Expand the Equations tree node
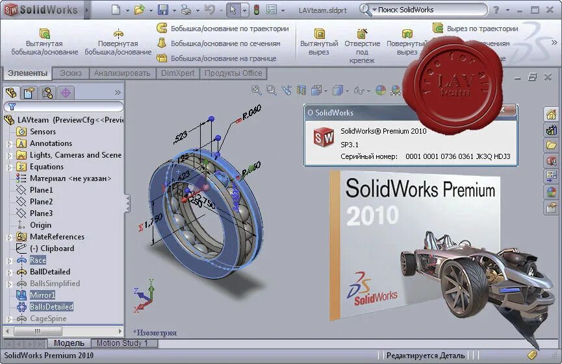This screenshot has height=364, width=562. (x=9, y=167)
